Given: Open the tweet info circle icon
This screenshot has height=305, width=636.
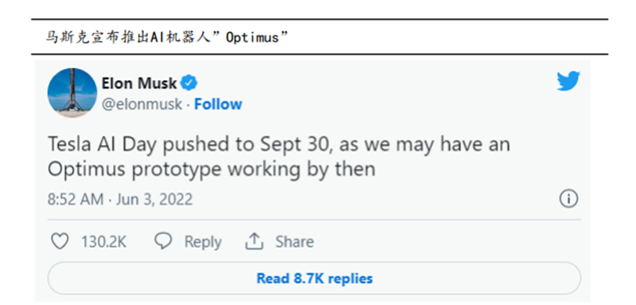Looking at the screenshot, I should 569,199.
